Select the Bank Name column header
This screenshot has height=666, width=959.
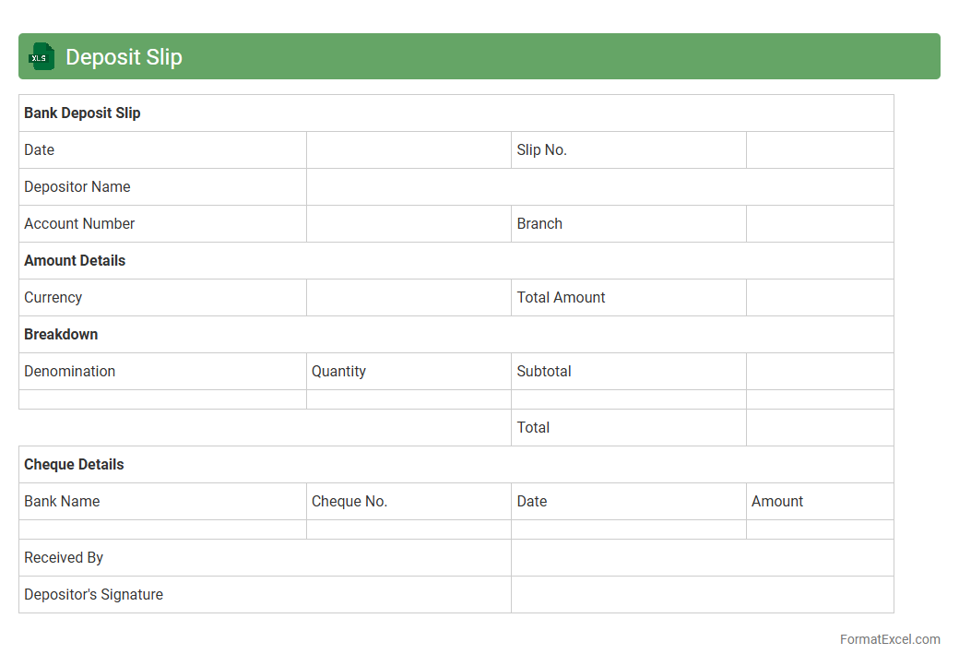coord(62,502)
